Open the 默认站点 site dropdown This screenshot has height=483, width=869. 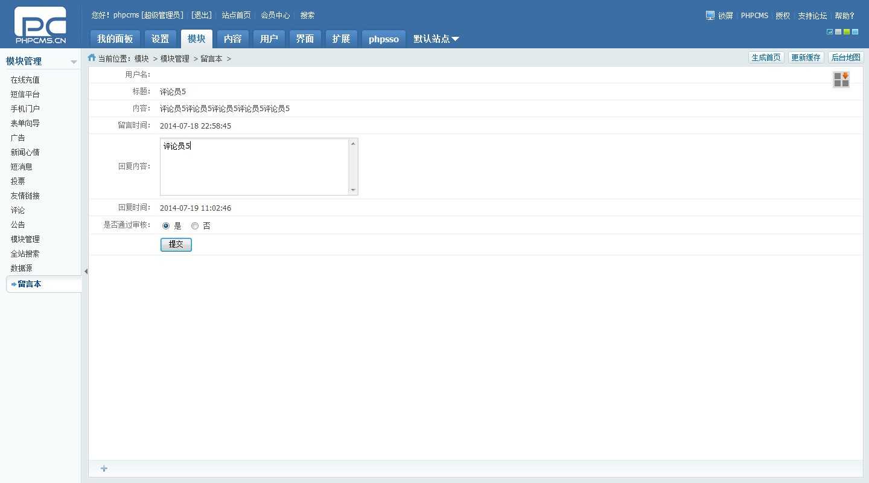(x=436, y=39)
